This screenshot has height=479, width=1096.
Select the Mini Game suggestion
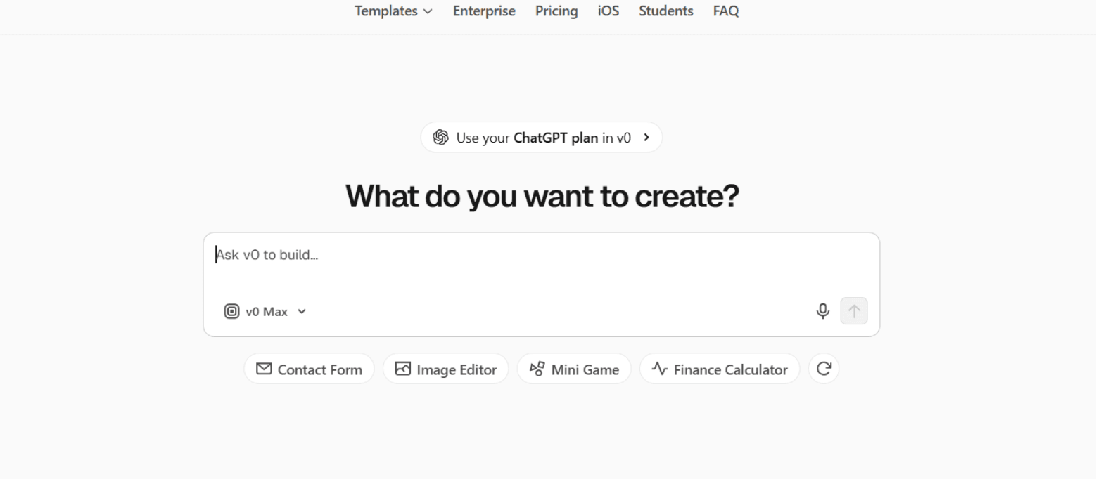pos(574,369)
